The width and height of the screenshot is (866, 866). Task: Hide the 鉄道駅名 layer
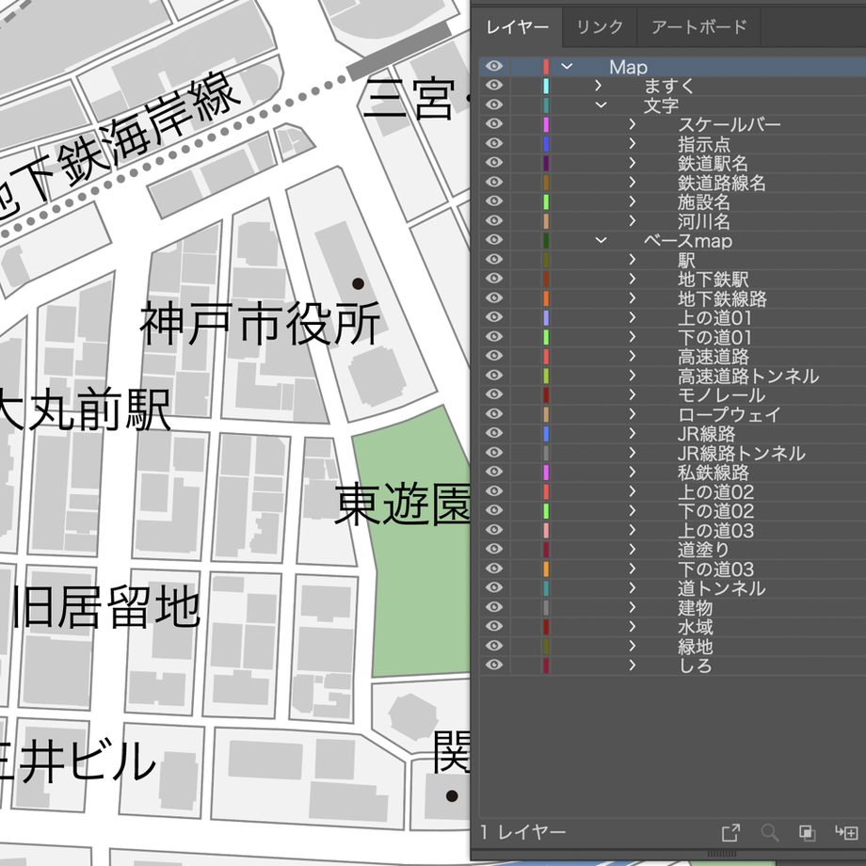(494, 163)
